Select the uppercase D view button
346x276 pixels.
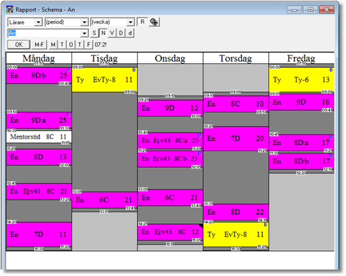pos(121,33)
